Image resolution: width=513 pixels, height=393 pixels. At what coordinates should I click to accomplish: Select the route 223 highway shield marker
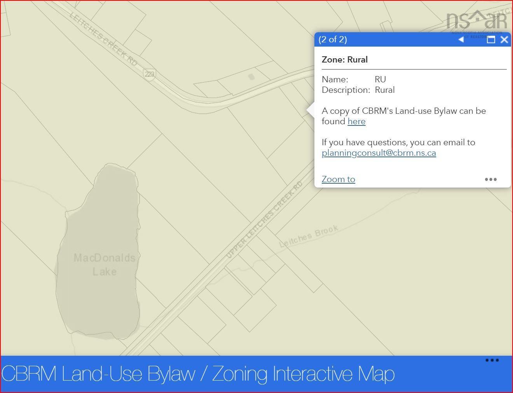pos(150,74)
